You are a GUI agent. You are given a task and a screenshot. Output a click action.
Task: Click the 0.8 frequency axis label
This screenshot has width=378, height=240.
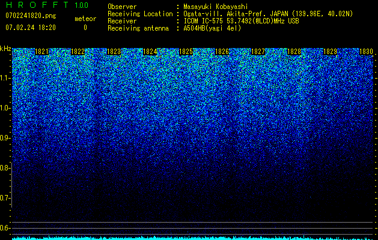[5, 168]
